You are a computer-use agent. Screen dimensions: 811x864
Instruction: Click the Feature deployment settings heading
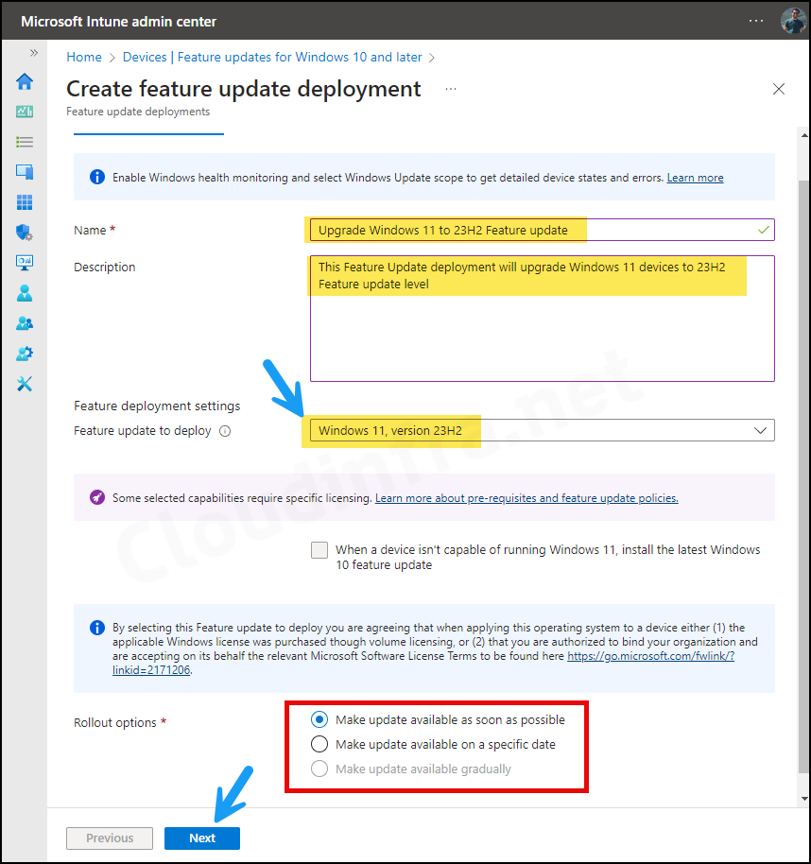tap(157, 406)
